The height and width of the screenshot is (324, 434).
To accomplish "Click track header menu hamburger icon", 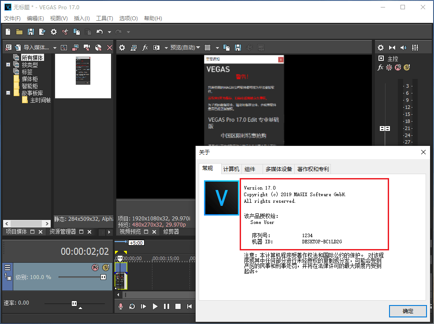I will 7,267.
